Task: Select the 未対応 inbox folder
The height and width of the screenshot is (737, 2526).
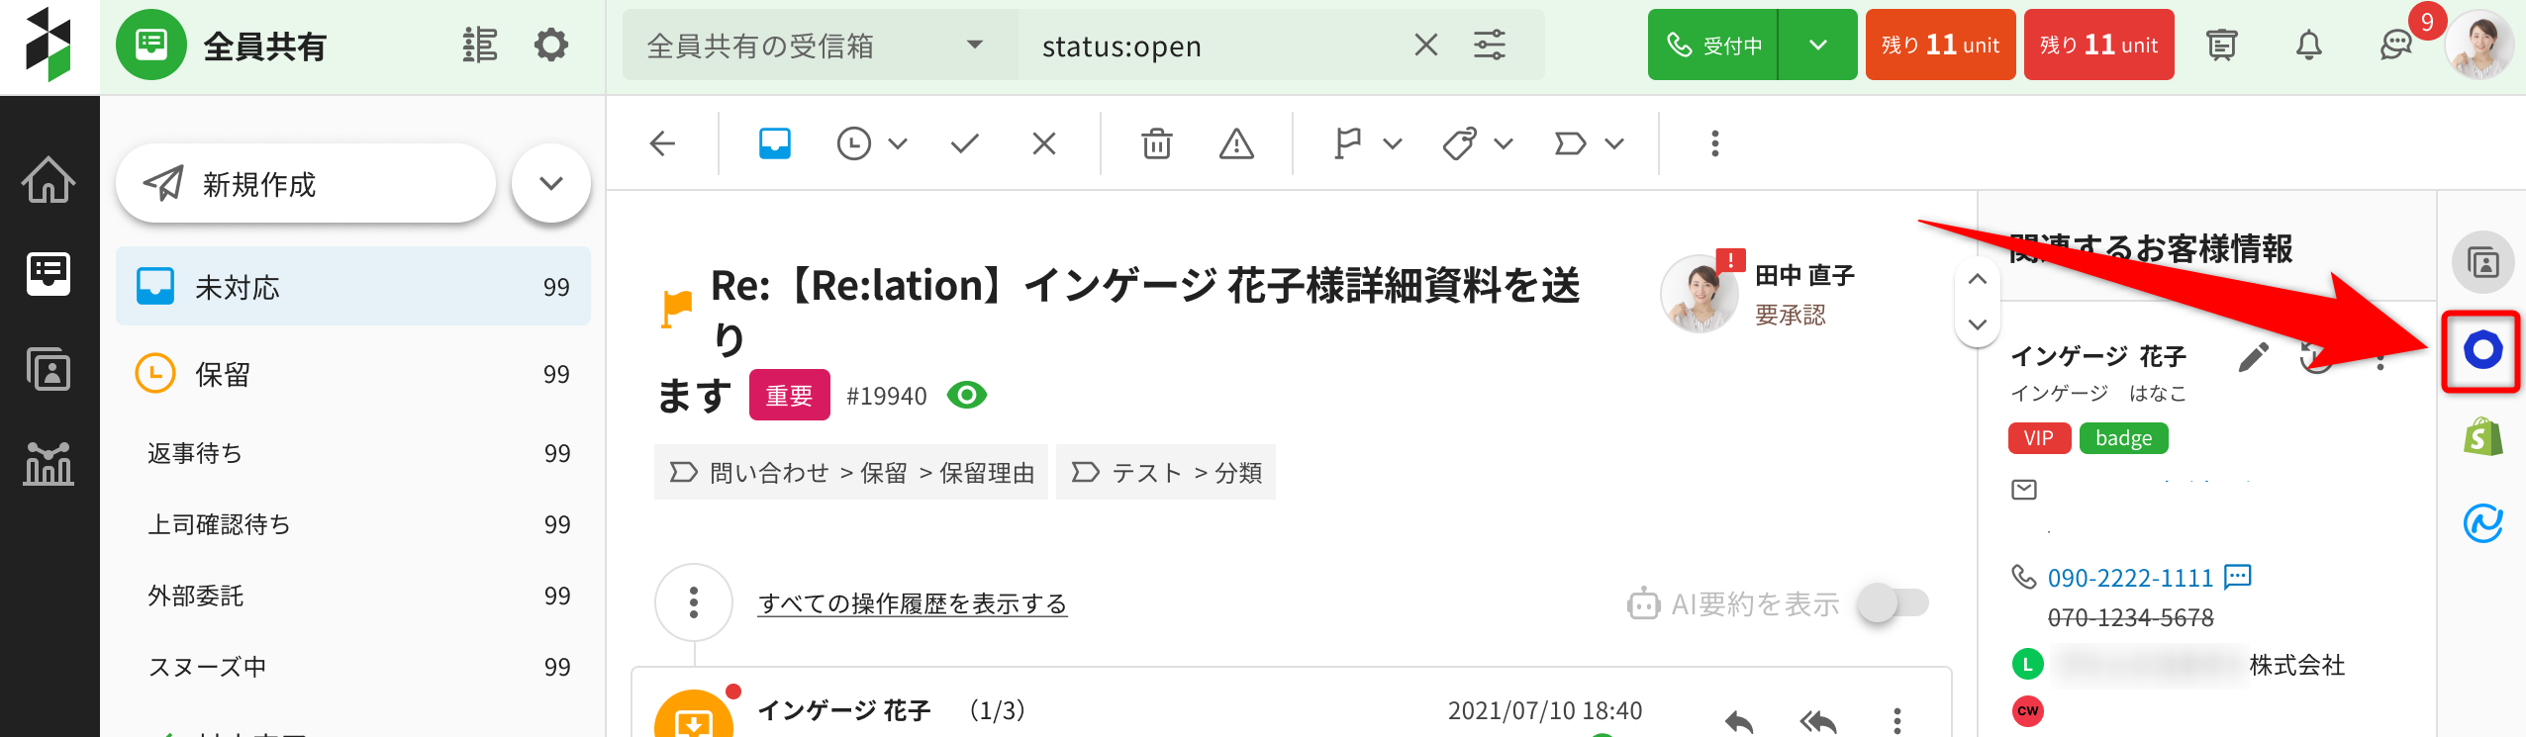Action: coord(352,287)
